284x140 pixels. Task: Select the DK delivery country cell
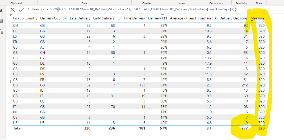point(43,69)
